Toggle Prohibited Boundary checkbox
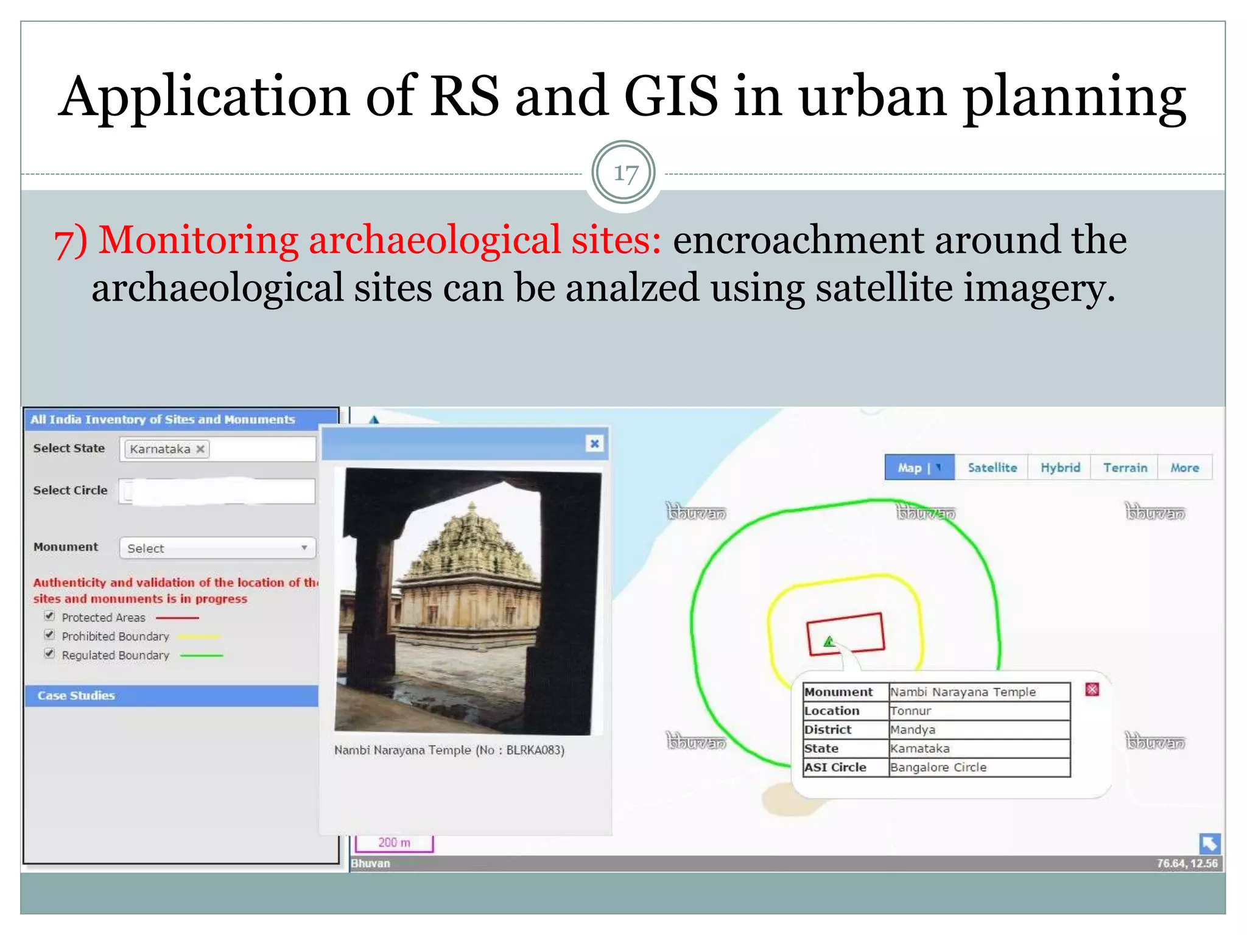 click(x=49, y=635)
